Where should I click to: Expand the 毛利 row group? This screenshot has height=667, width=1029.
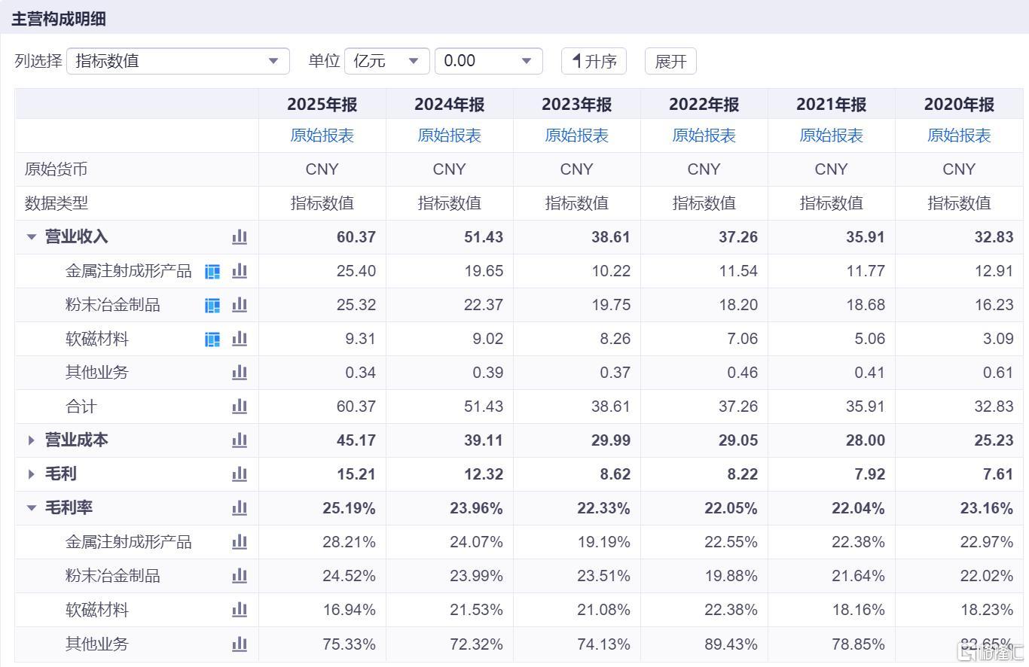pyautogui.click(x=32, y=474)
